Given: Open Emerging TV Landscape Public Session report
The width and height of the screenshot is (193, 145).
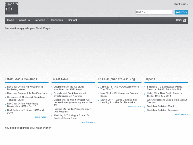Looking at the screenshot, I should click(164, 88).
